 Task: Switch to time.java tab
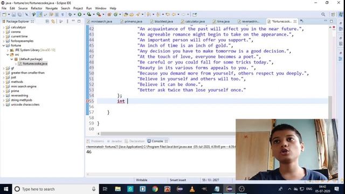coord(222,22)
